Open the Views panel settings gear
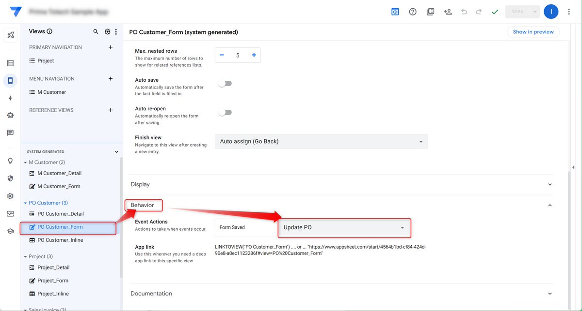The height and width of the screenshot is (311, 582). (107, 31)
